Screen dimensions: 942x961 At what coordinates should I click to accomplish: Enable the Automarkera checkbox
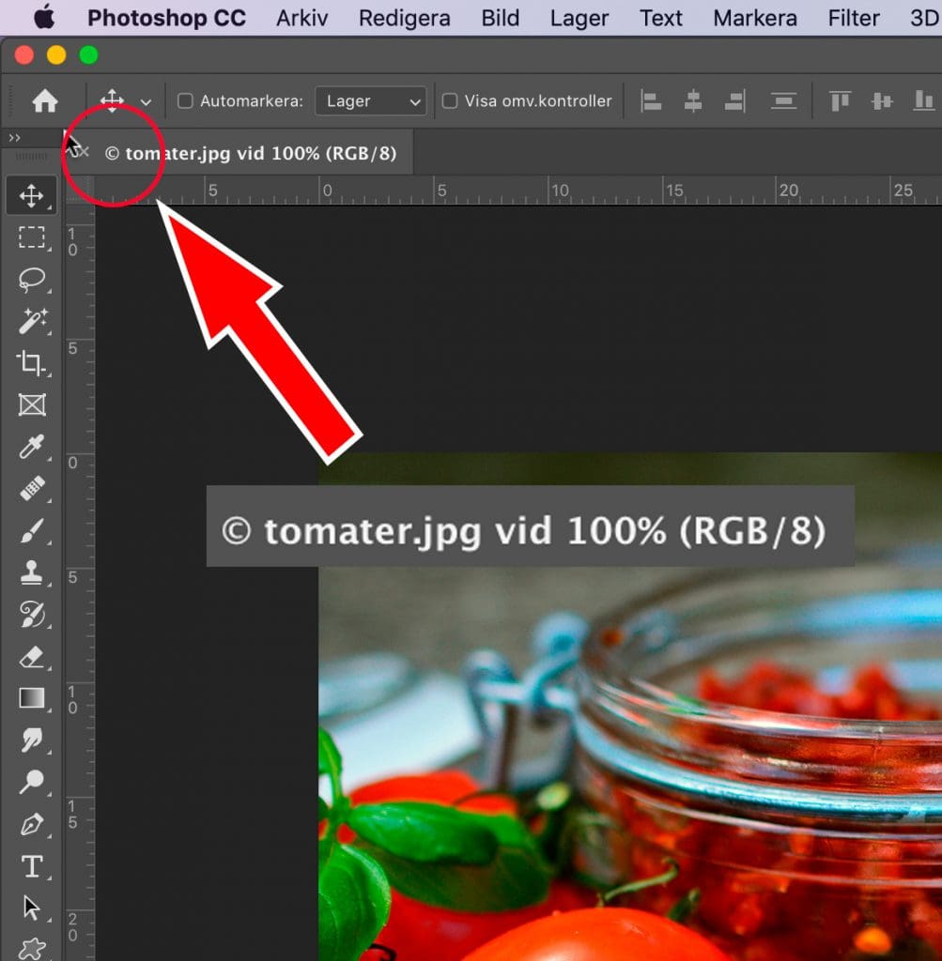tap(185, 100)
